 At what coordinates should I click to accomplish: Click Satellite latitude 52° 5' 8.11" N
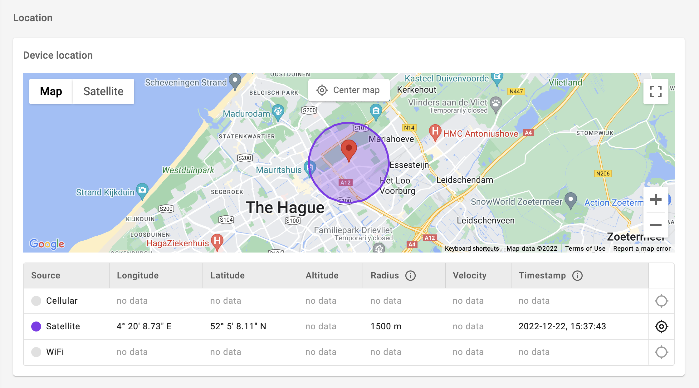click(x=238, y=327)
